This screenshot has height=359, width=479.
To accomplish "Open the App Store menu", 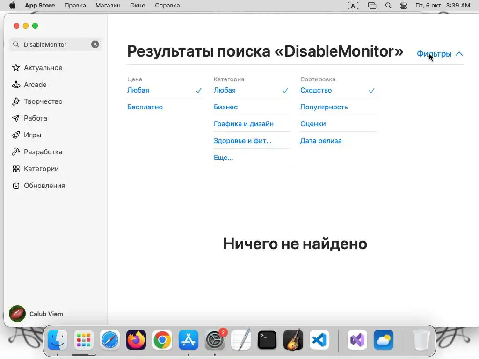I will [40, 6].
